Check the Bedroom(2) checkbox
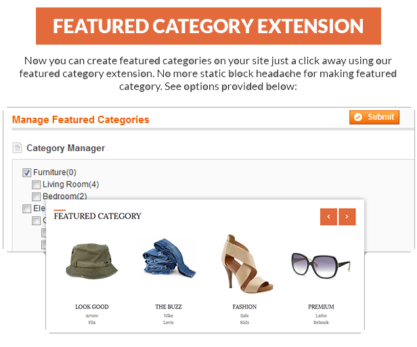417x347 pixels. (37, 196)
